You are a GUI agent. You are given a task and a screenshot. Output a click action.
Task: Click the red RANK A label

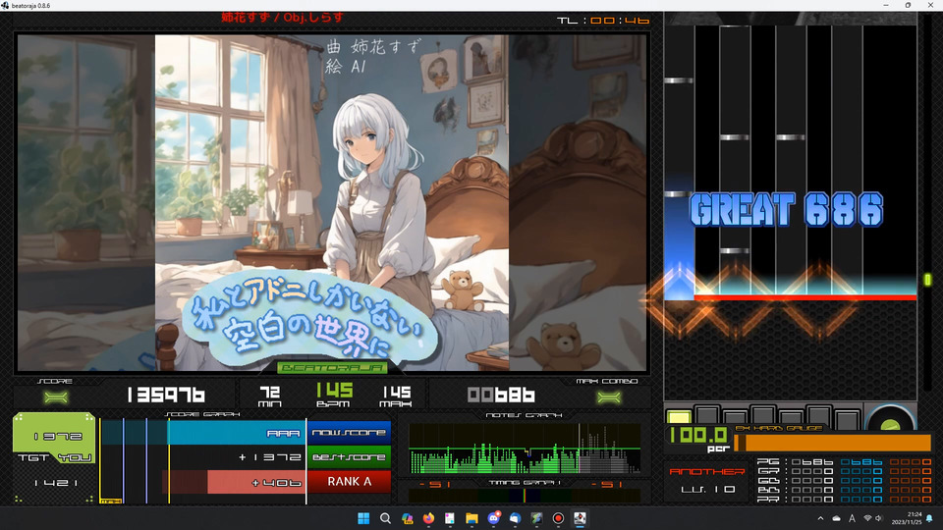tap(349, 481)
